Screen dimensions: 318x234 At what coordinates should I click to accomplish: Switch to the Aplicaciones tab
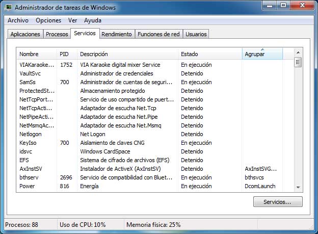point(25,34)
